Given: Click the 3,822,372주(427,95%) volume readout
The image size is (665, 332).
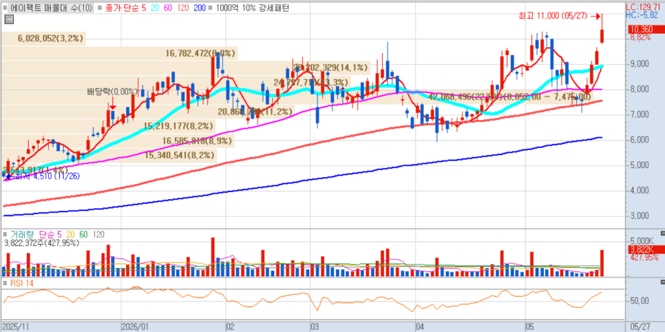Looking at the screenshot, I should [x=41, y=243].
